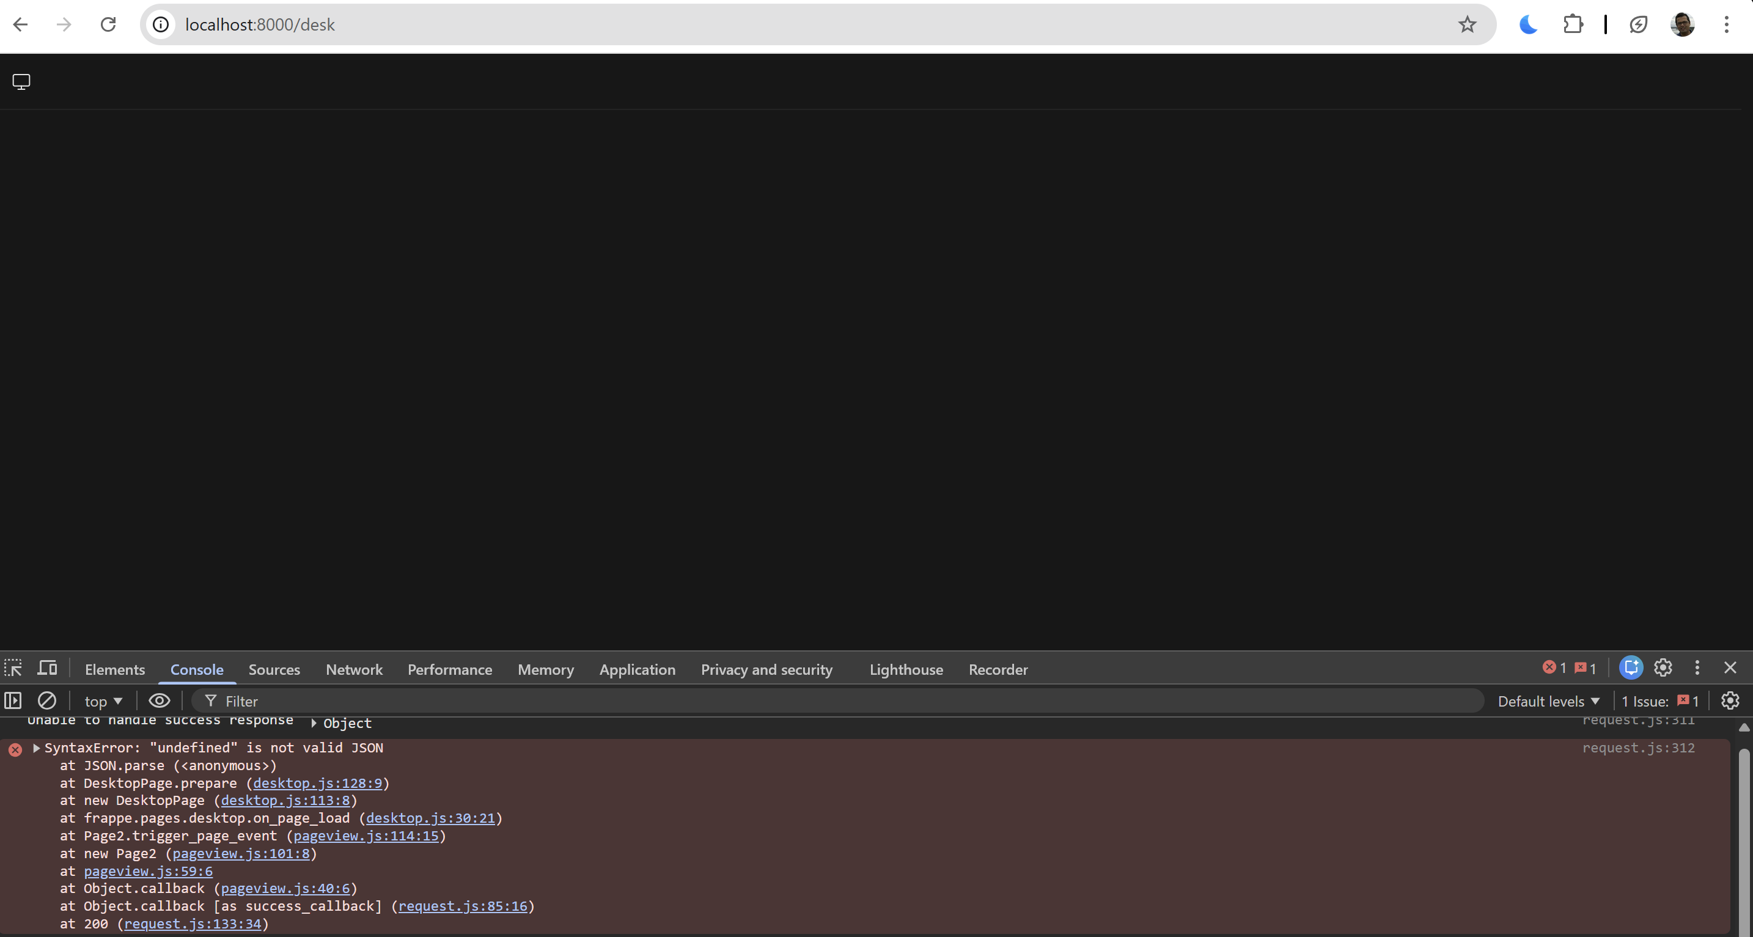This screenshot has width=1753, height=937.
Task: Open the desktop.js:128:9 source link
Action: pos(317,783)
